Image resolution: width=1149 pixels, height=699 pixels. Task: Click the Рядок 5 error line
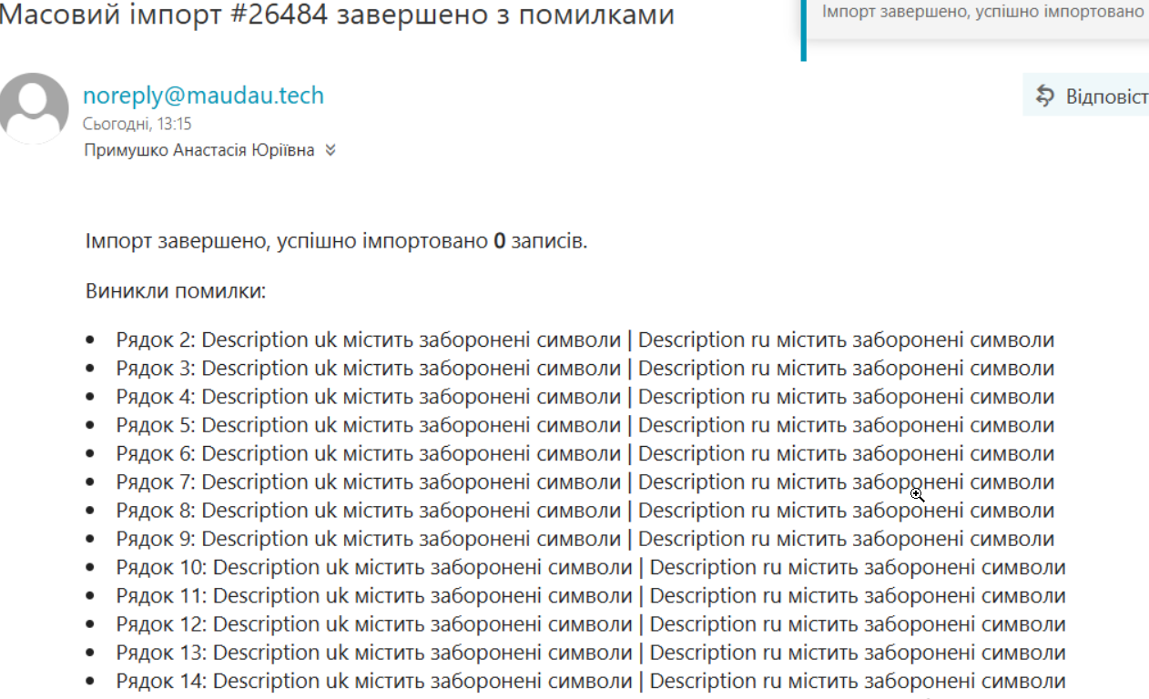(585, 426)
